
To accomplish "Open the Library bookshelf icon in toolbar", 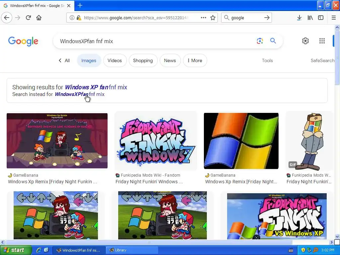I will click(x=310, y=18).
